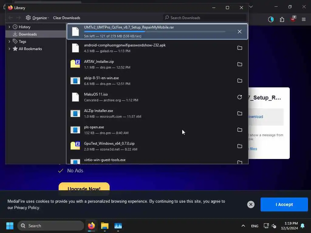Click the muted volume tray icon
Image resolution: width=311 pixels, height=233 pixels.
coord(274,226)
